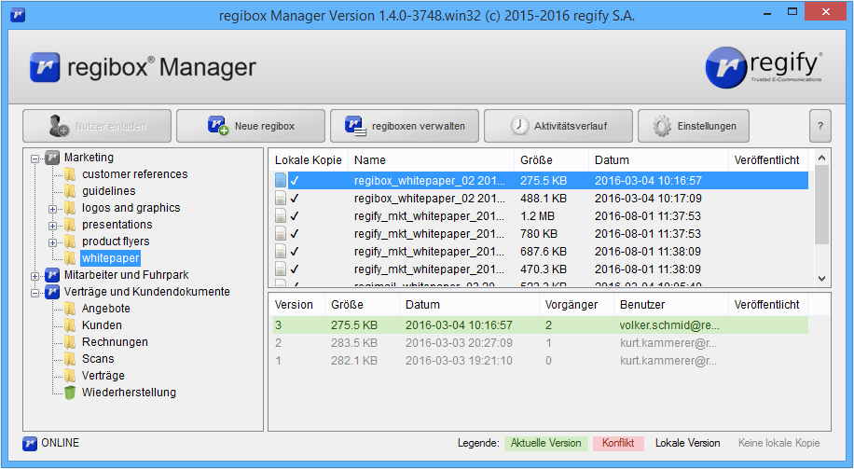Click the Scans folder icon
854x469 pixels.
point(70,359)
